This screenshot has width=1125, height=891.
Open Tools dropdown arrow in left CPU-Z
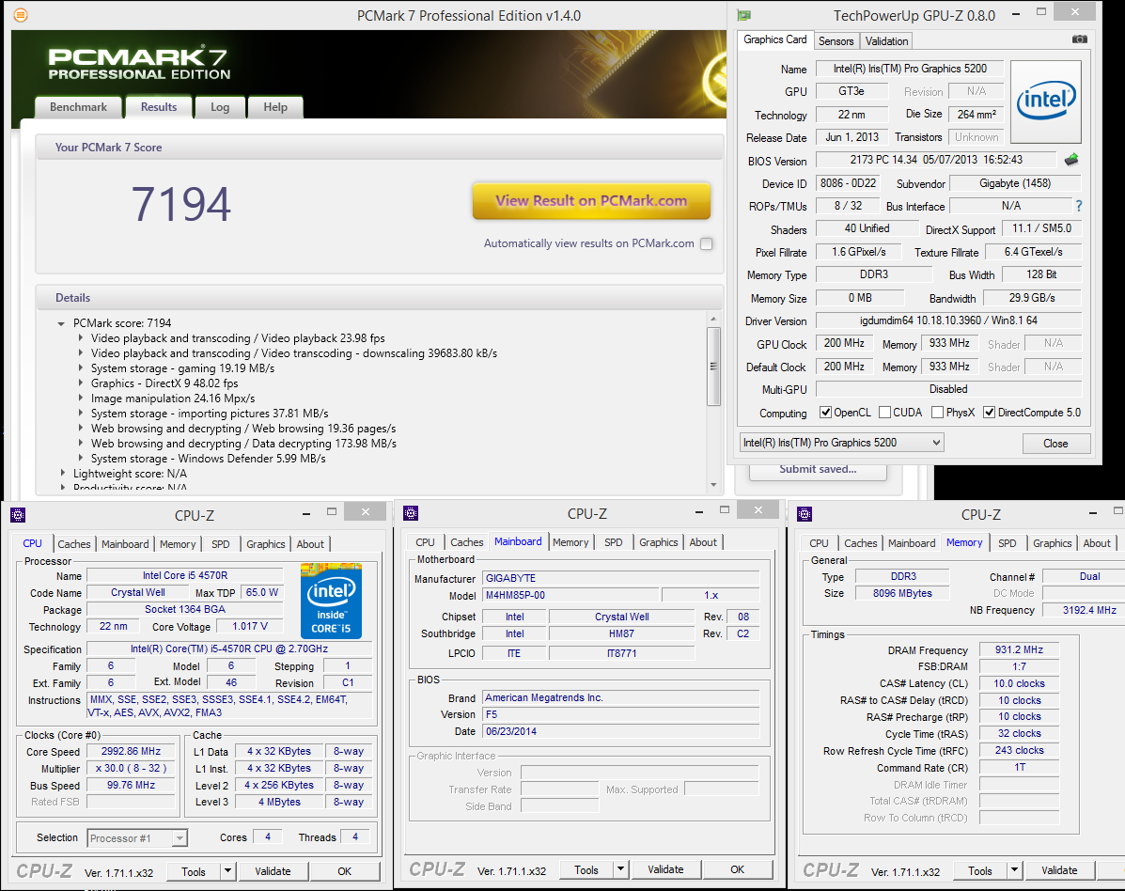click(228, 871)
